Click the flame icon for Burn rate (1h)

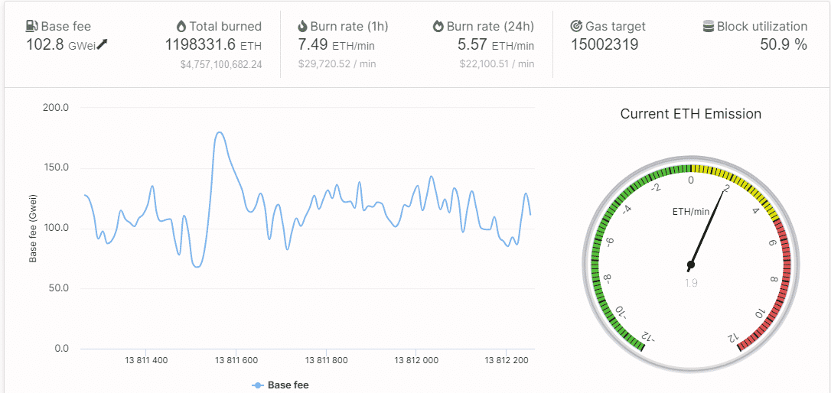tap(302, 26)
